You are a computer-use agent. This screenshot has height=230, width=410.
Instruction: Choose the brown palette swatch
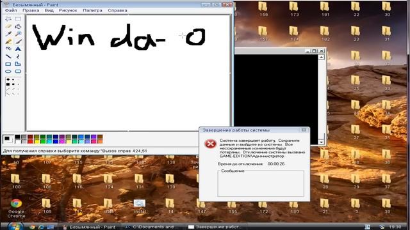pyautogui.click(x=100, y=137)
